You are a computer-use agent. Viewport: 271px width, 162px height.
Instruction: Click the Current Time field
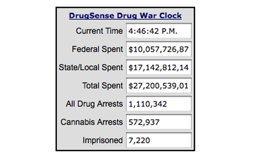tap(159, 31)
